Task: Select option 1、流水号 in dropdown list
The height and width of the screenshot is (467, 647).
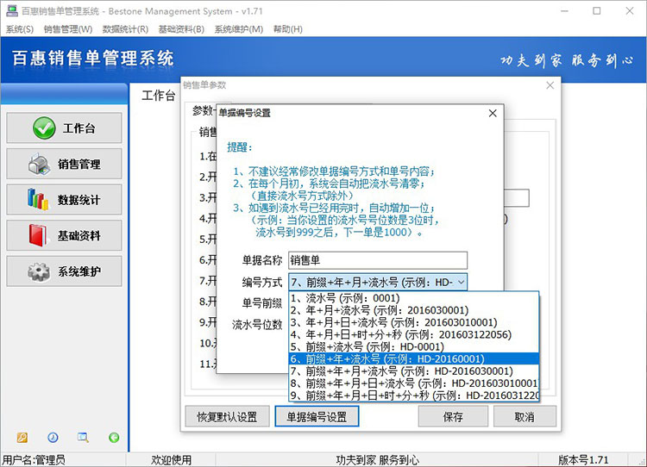Action: coord(414,298)
